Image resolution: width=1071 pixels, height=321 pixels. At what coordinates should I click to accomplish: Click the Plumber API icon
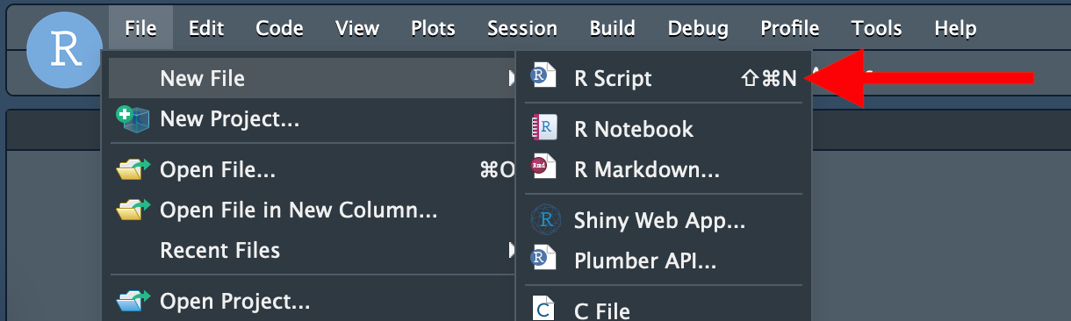click(x=544, y=260)
